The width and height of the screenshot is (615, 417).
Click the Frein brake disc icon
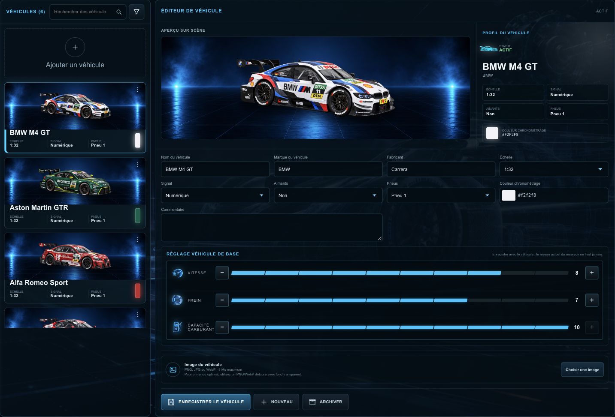pos(177,300)
